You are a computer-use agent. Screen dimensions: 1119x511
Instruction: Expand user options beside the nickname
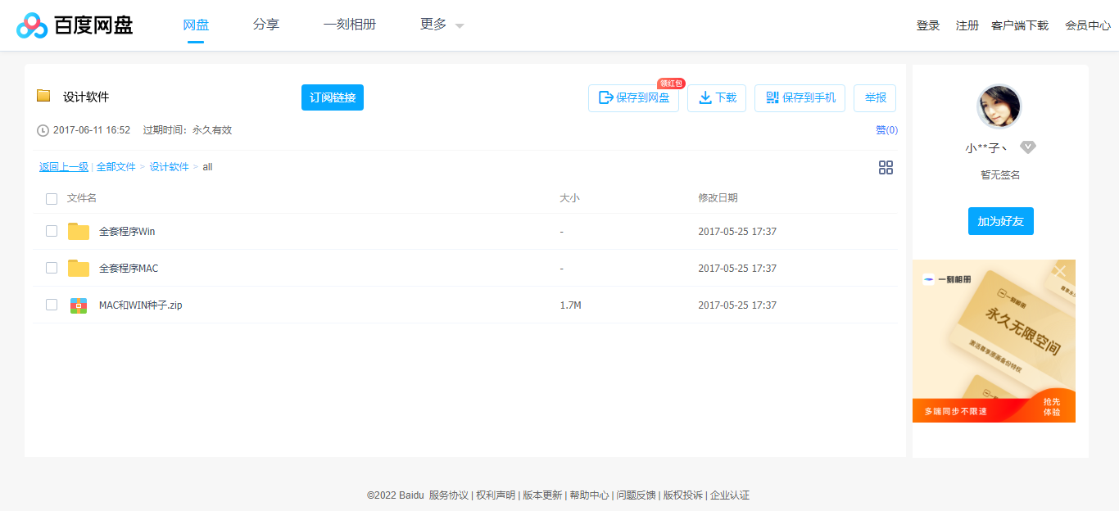tap(1028, 147)
